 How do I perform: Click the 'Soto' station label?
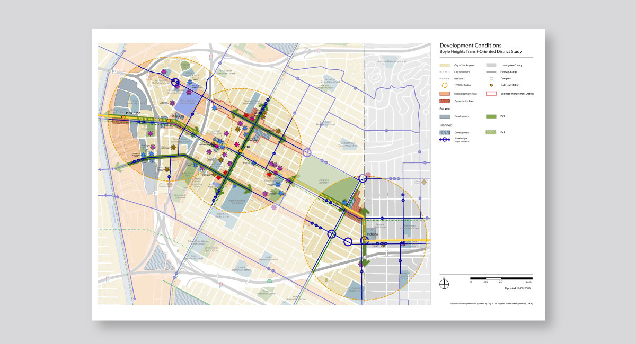click(246, 147)
